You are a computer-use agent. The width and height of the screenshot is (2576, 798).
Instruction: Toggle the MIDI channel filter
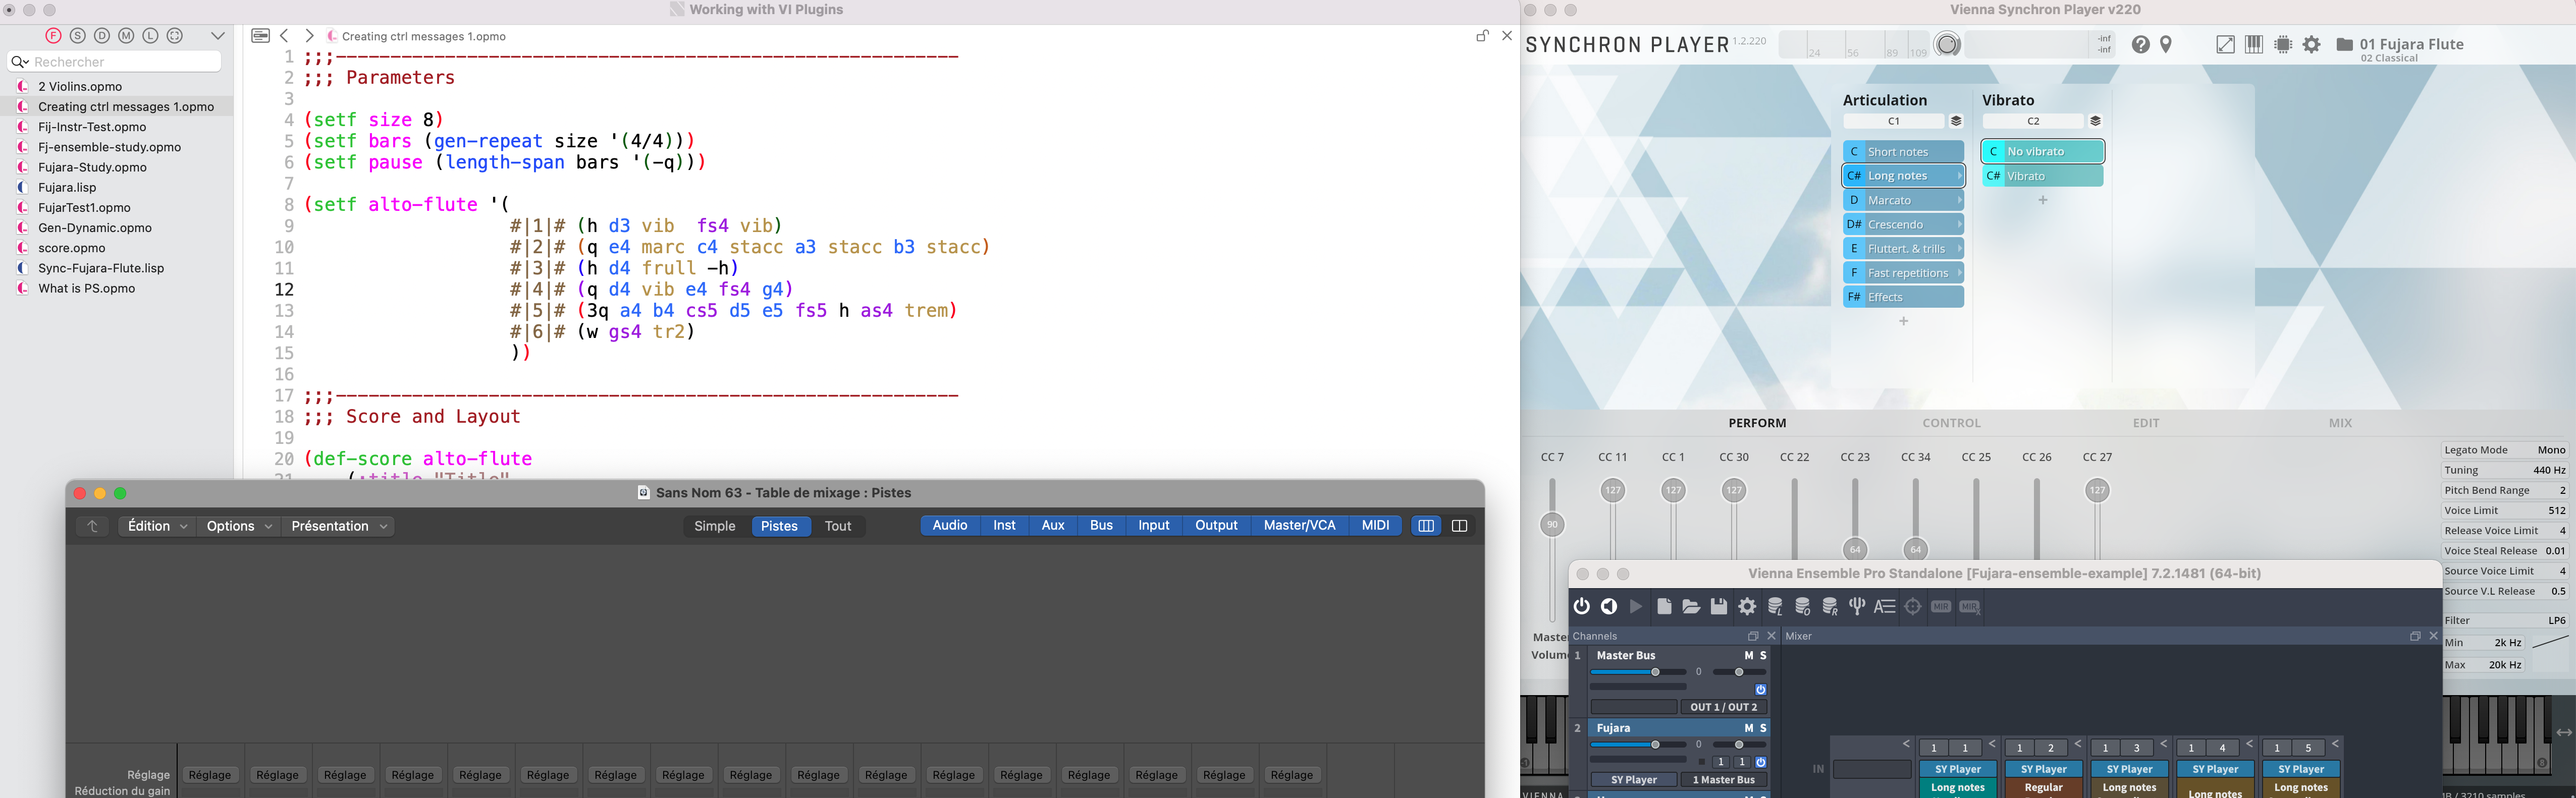click(x=1375, y=525)
